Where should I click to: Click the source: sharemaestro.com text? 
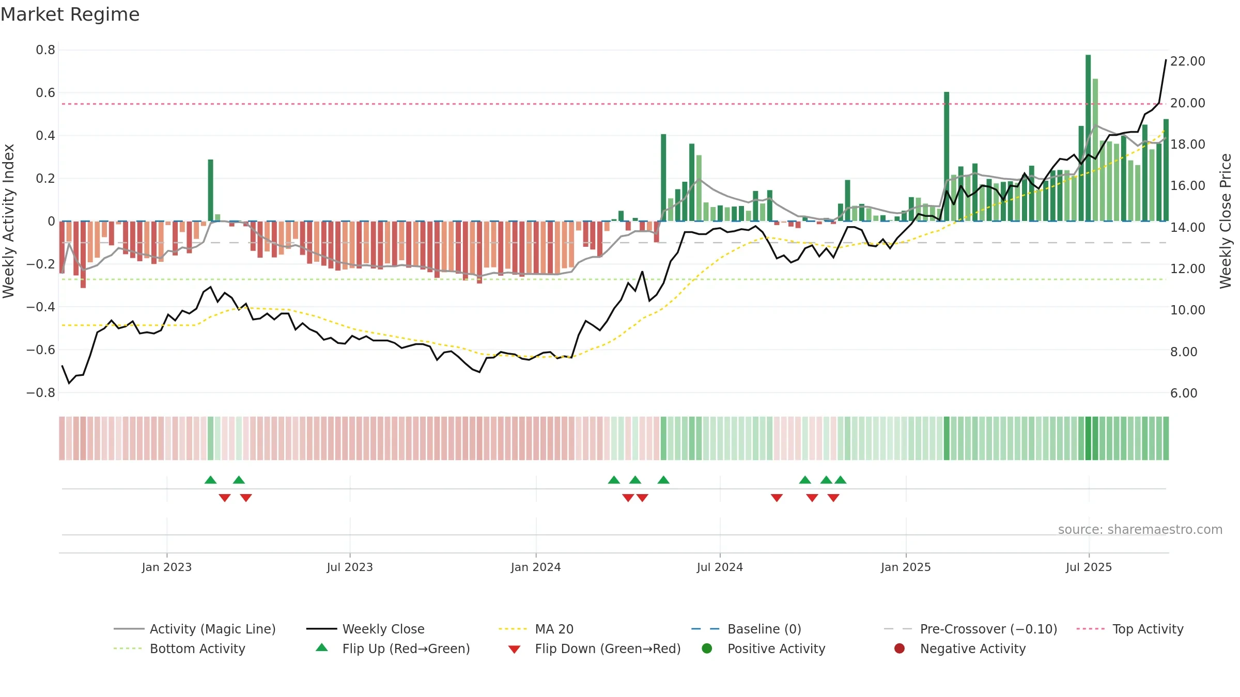point(1140,529)
